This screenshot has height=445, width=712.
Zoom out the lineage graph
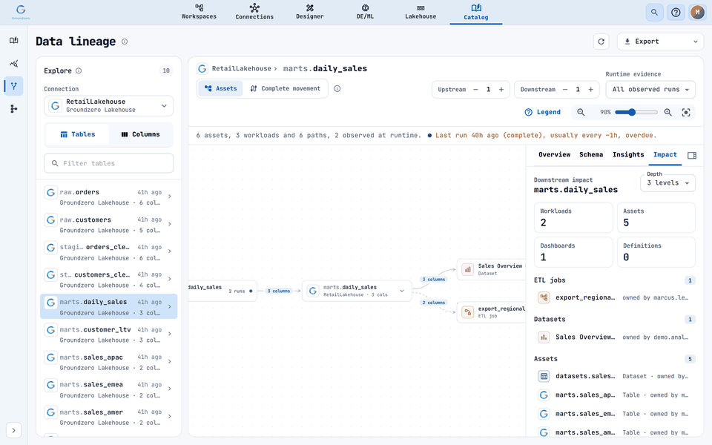[581, 112]
